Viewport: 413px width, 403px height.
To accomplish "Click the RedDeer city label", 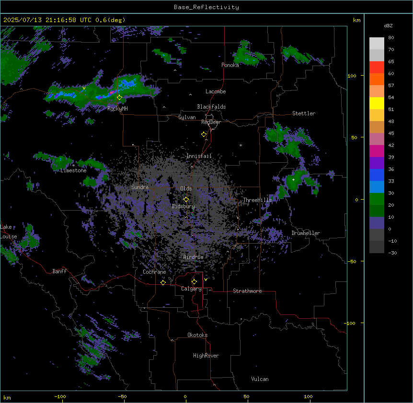I will pyautogui.click(x=211, y=122).
